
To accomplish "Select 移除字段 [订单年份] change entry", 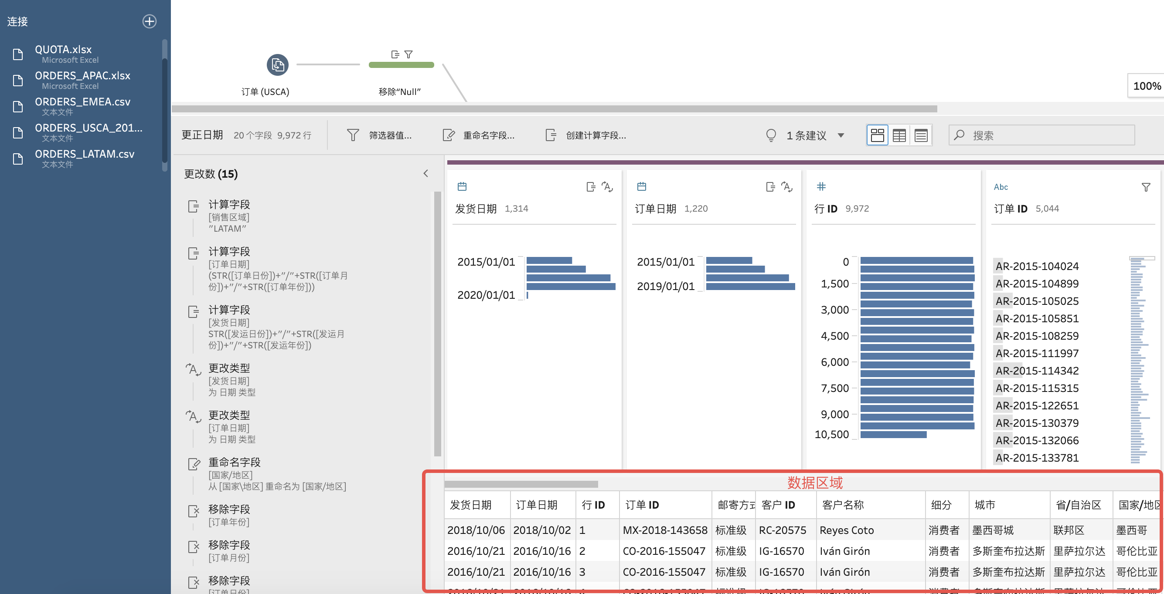I will pyautogui.click(x=271, y=515).
